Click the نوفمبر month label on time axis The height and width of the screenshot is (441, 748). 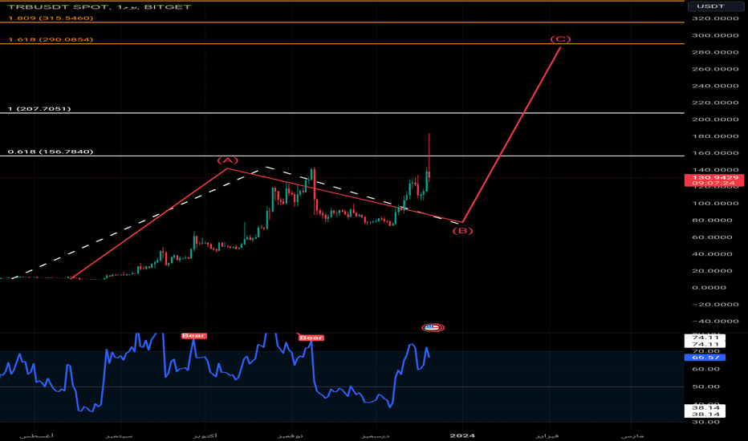tap(291, 435)
